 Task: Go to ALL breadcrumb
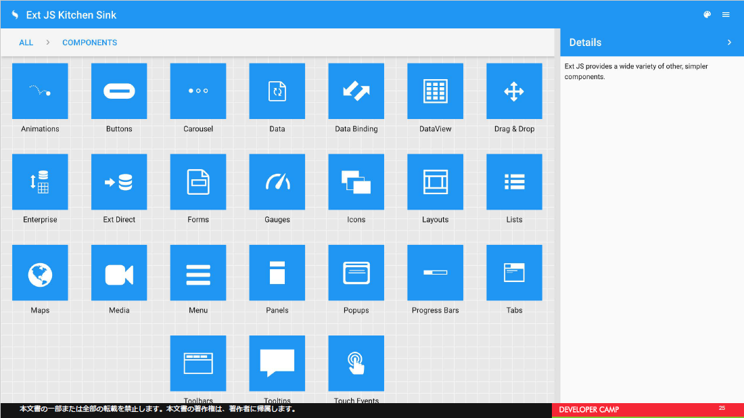point(26,43)
